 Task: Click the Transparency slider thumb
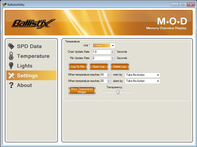click(118, 92)
